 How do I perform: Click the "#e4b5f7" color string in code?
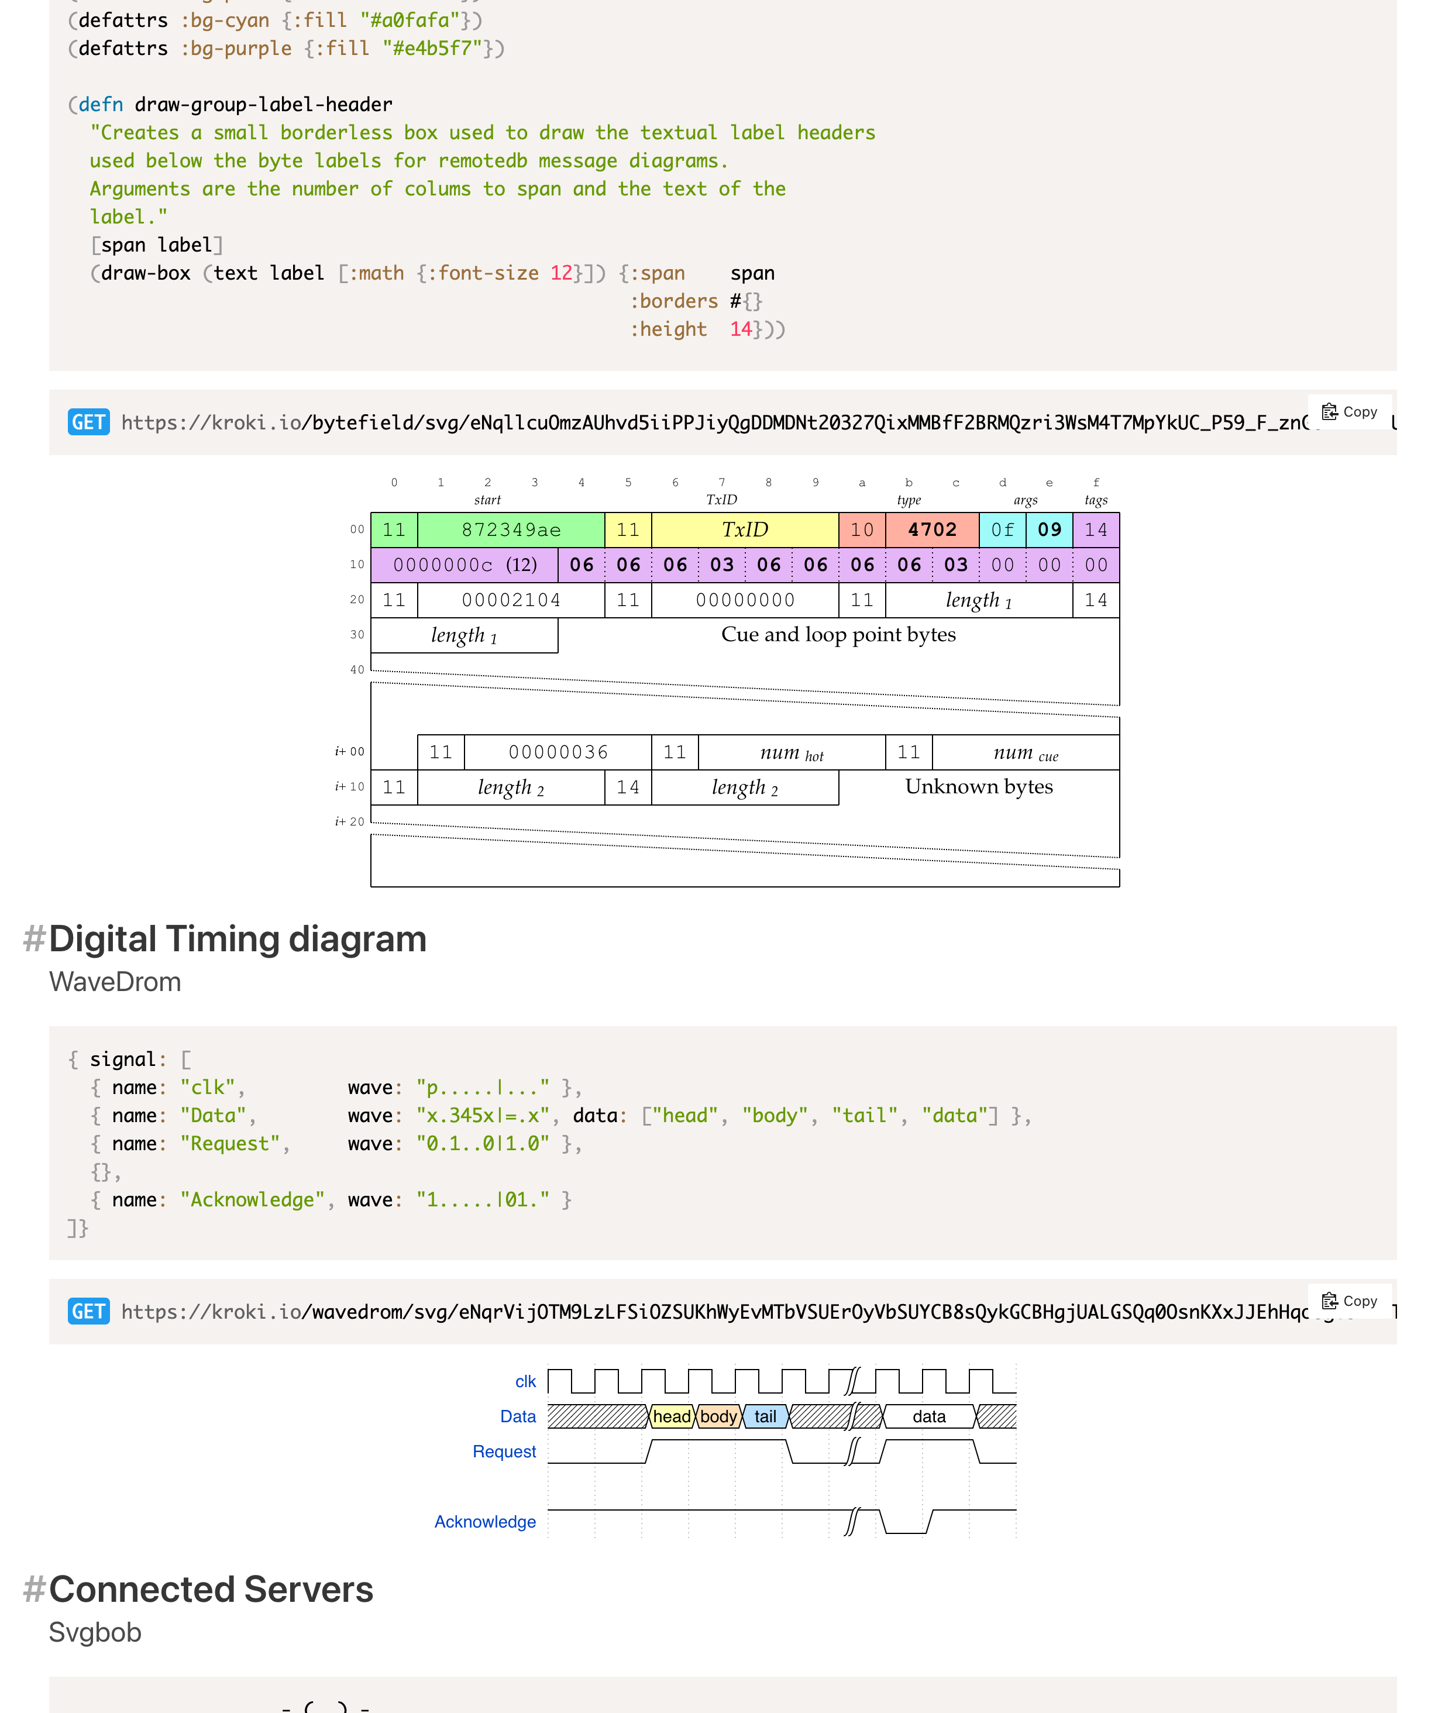[432, 49]
